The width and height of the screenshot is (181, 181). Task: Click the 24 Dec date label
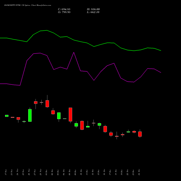[139, 172]
